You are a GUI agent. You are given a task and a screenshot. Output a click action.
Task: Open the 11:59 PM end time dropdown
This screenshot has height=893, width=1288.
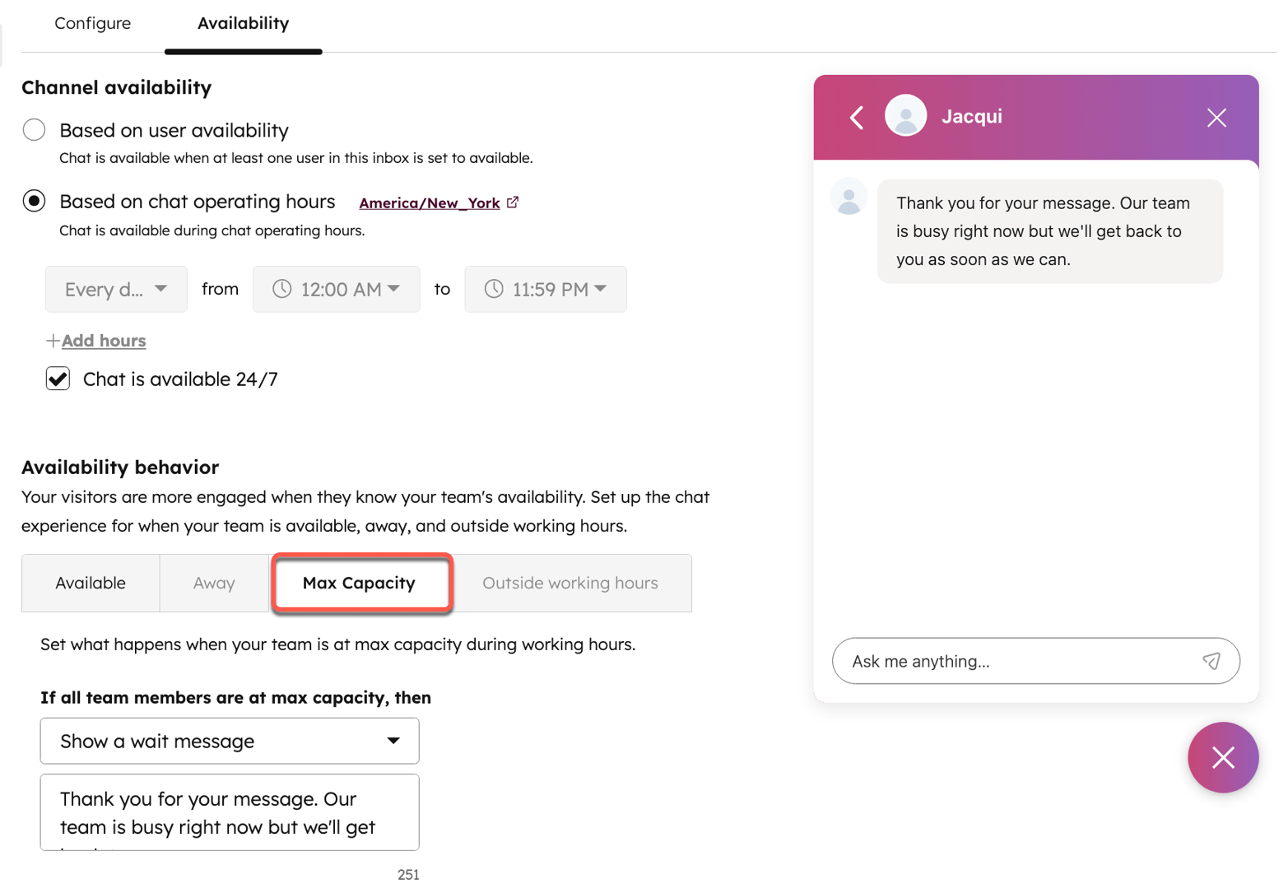pyautogui.click(x=546, y=289)
